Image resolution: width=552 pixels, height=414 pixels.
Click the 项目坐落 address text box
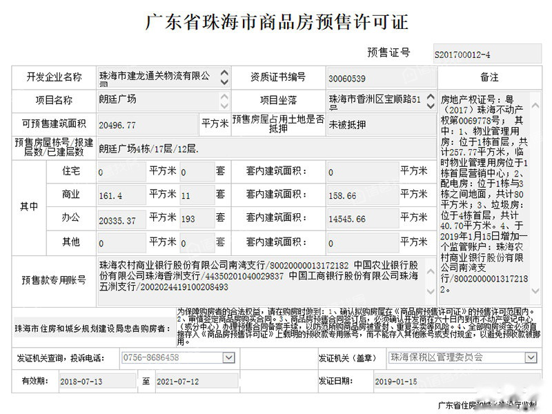(382, 101)
